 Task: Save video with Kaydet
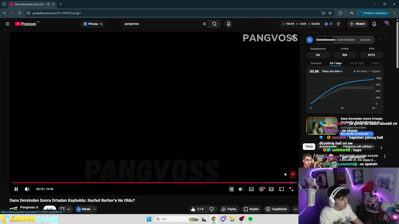[251, 209]
